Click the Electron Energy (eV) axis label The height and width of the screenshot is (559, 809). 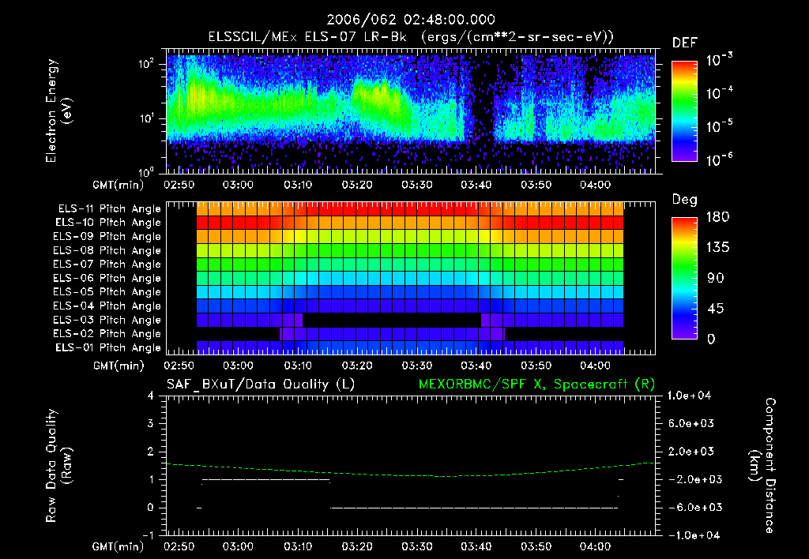click(58, 111)
